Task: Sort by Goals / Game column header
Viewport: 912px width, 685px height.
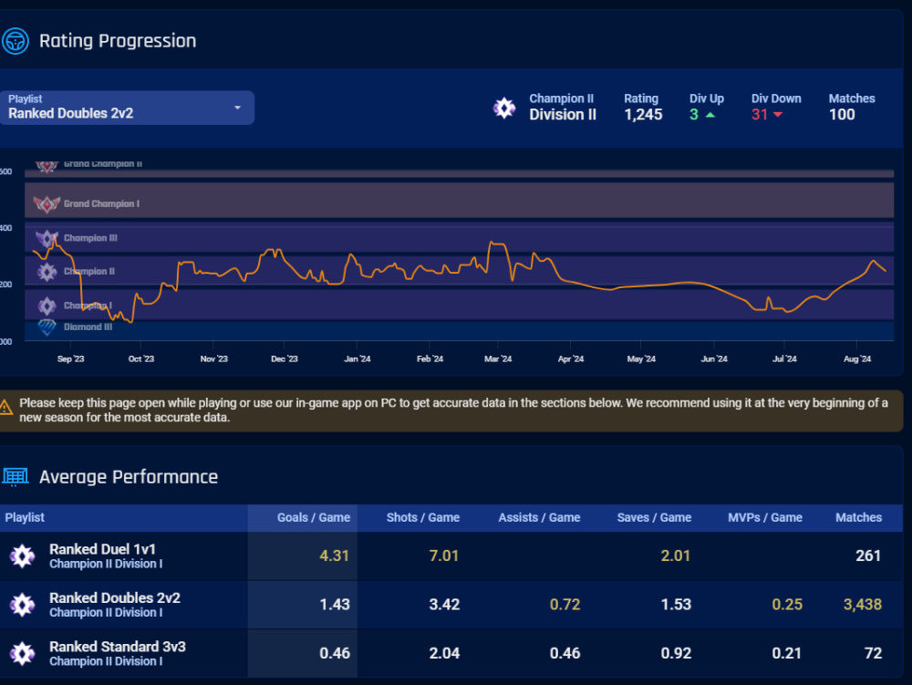Action: tap(314, 517)
